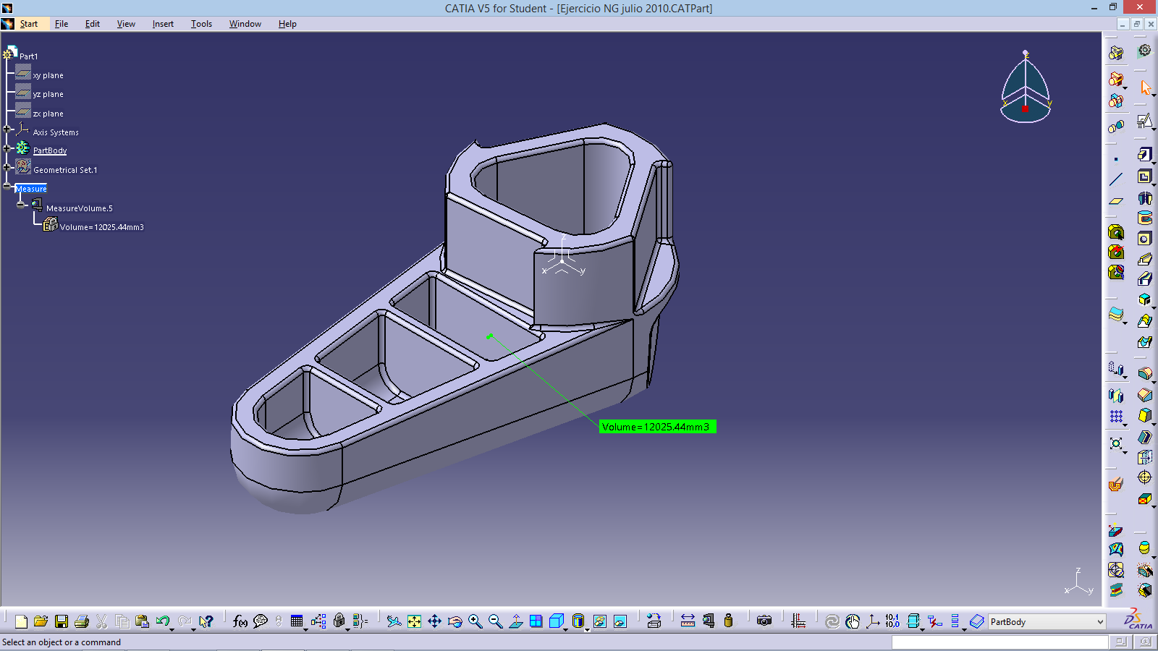Create Multi-View layout

[536, 621]
